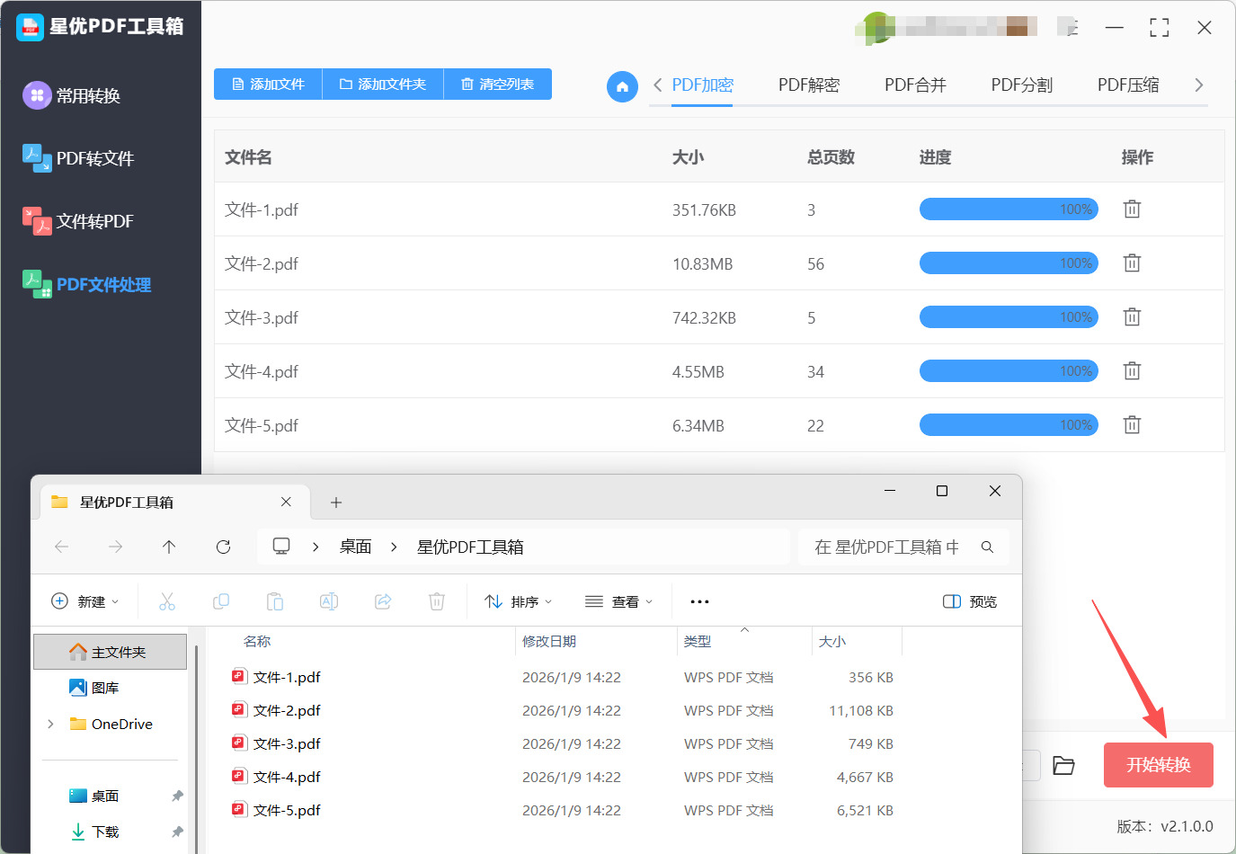The width and height of the screenshot is (1236, 854).
Task: Open output folder icon beside 开始转换
Action: coord(1063,765)
